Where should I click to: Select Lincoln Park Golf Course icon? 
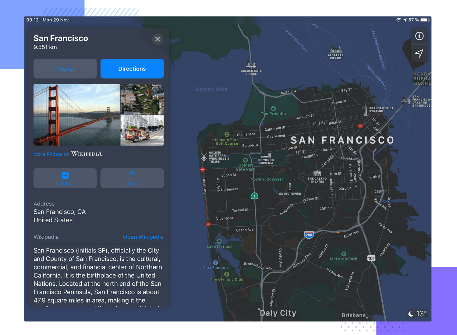pos(227,134)
